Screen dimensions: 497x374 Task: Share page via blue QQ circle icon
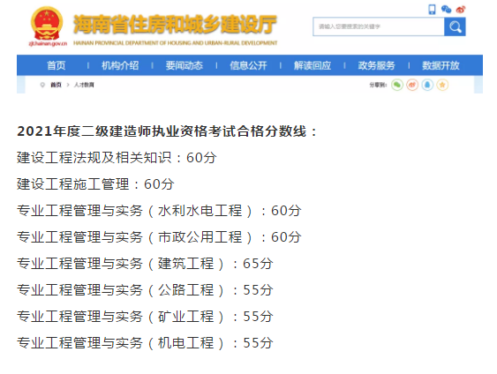[x=427, y=85]
